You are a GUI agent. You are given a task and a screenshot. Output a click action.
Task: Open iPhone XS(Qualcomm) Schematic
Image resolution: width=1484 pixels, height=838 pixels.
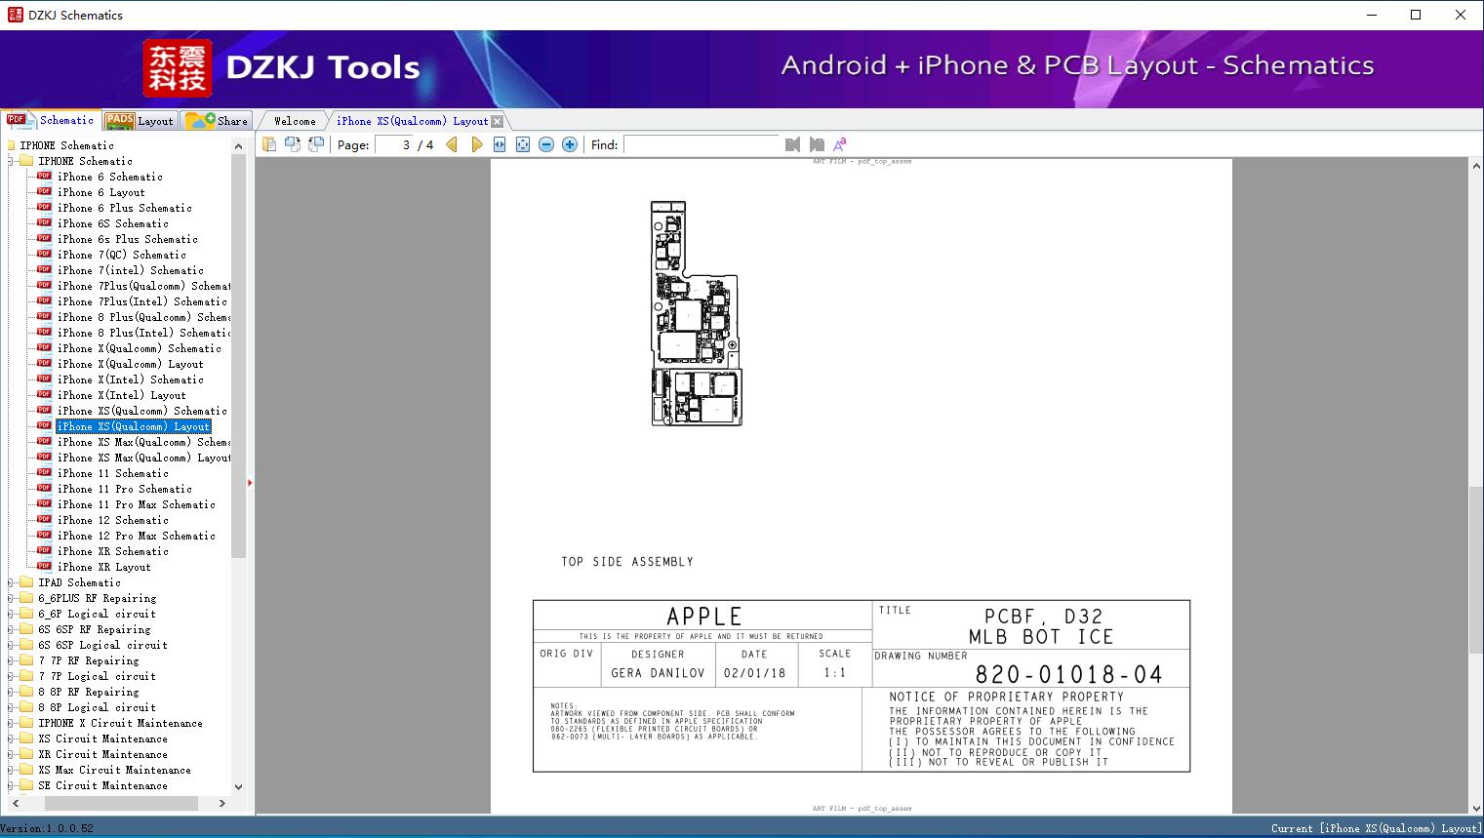141,411
